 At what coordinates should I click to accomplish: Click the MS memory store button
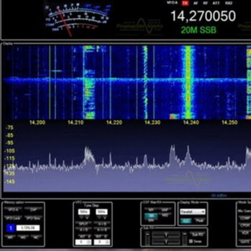tap(23, 237)
